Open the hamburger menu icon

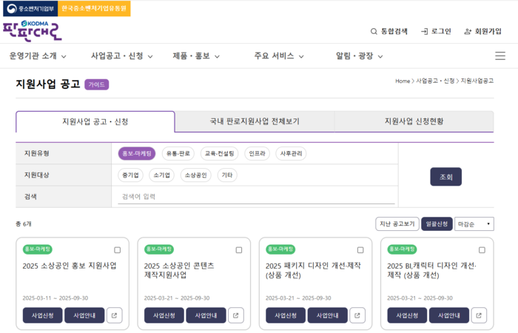point(500,56)
